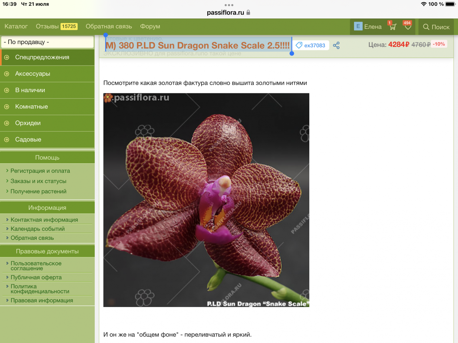
Task: Expand the Садовые category
Action: point(28,140)
